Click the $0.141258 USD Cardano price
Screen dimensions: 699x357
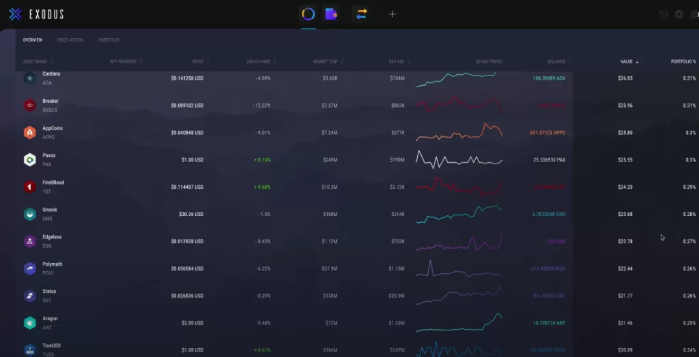(x=187, y=78)
